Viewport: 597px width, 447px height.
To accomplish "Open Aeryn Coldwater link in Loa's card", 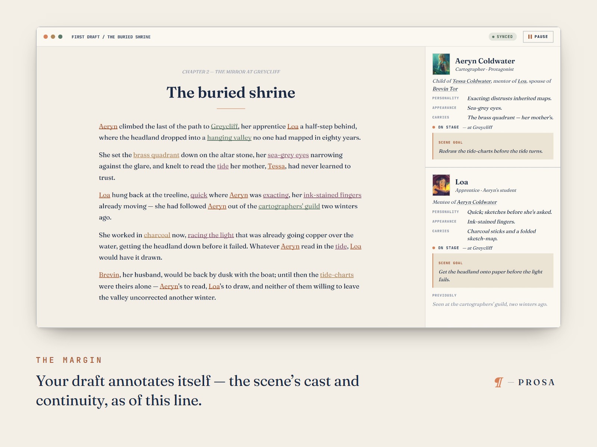I will [x=477, y=202].
